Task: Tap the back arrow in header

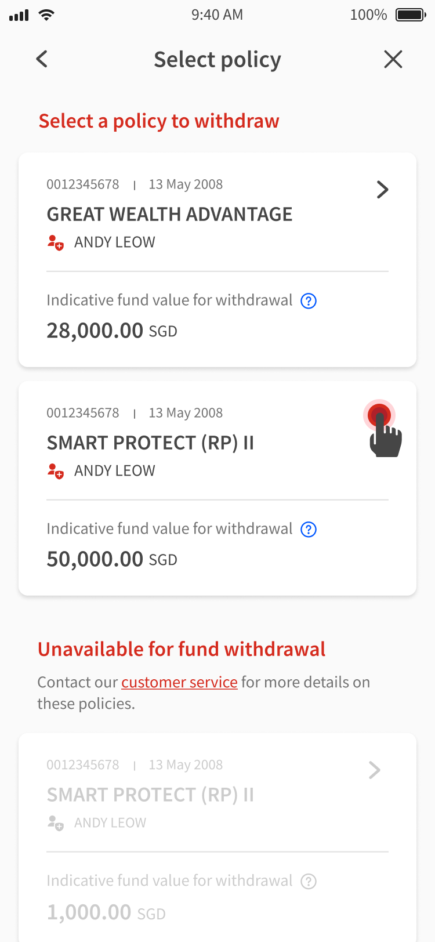Action: point(42,59)
